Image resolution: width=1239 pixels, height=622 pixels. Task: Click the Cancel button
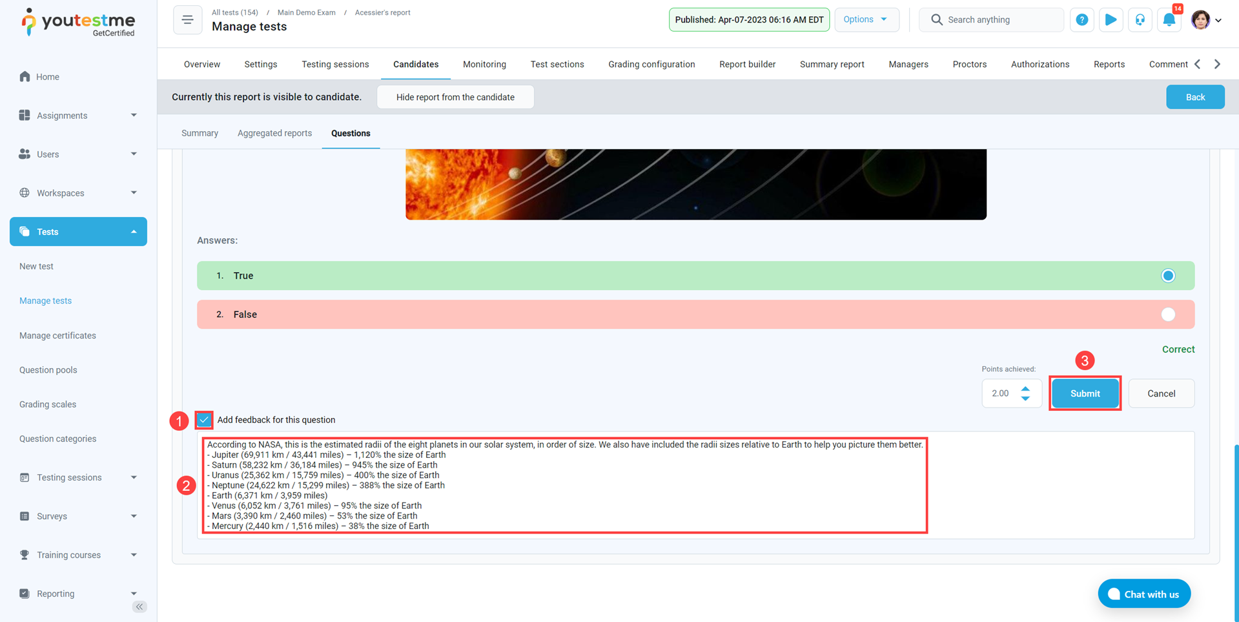click(1161, 393)
